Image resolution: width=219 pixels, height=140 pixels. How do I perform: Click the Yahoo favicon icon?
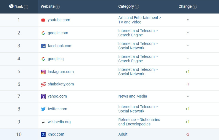[x=43, y=96]
